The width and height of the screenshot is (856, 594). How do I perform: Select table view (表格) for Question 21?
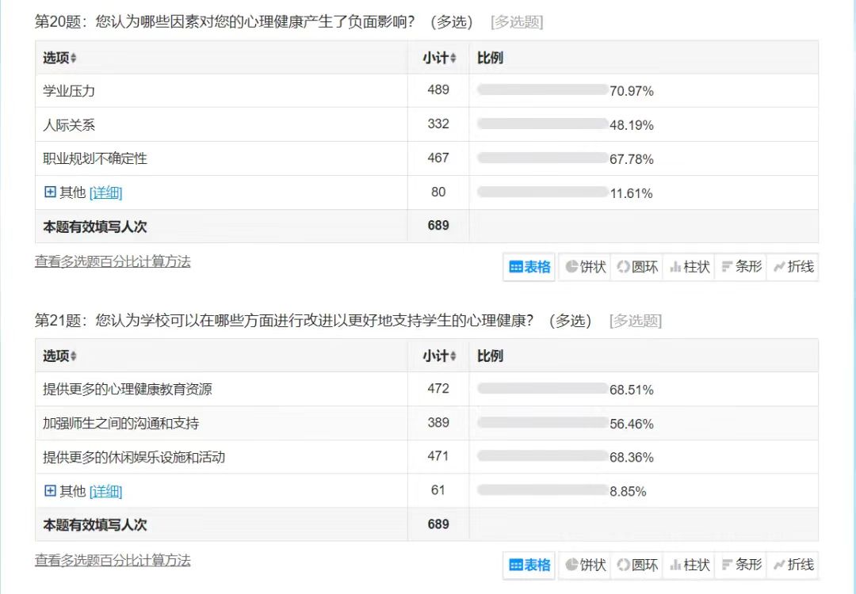[529, 565]
